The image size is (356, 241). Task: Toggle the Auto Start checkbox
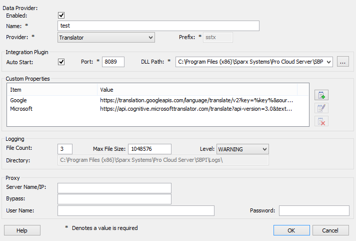(x=61, y=62)
